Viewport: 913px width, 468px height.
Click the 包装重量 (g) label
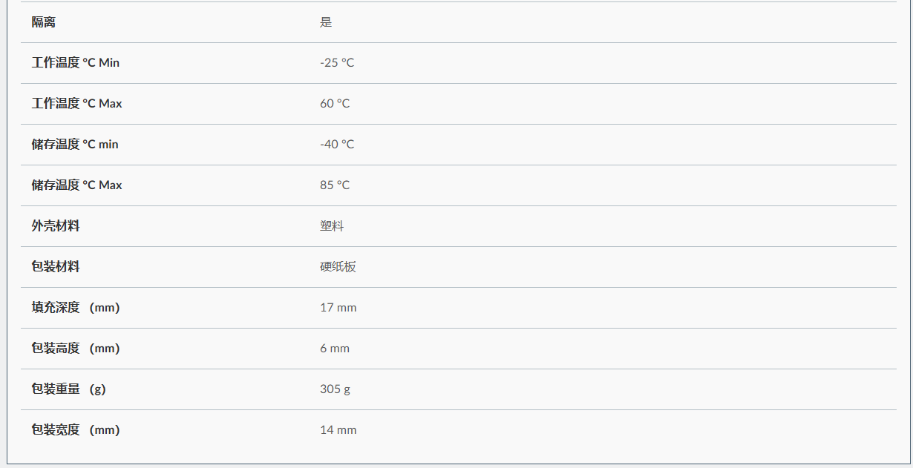coord(68,389)
